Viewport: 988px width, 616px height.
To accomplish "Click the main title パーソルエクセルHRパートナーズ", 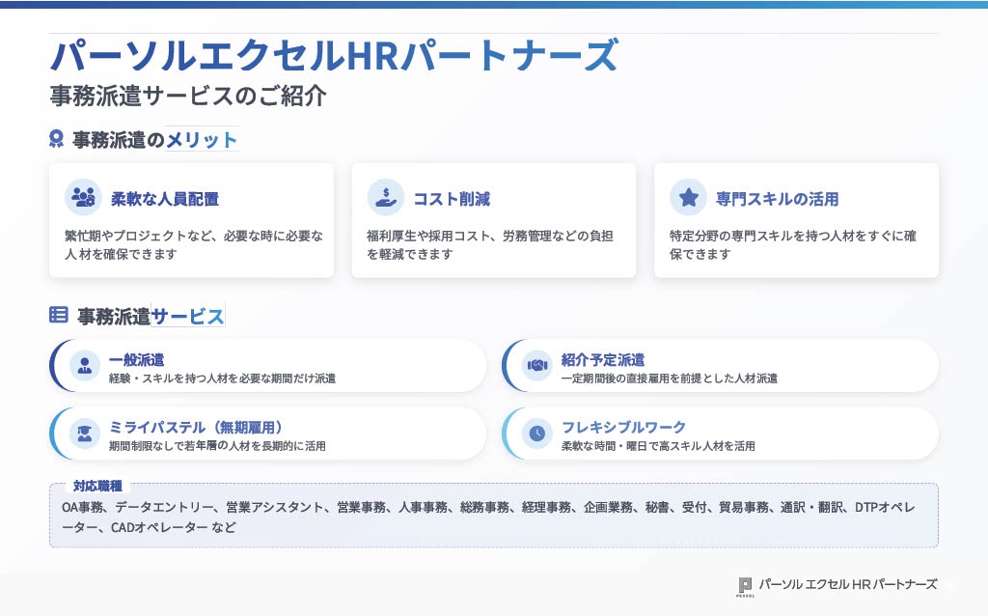I will tap(335, 56).
